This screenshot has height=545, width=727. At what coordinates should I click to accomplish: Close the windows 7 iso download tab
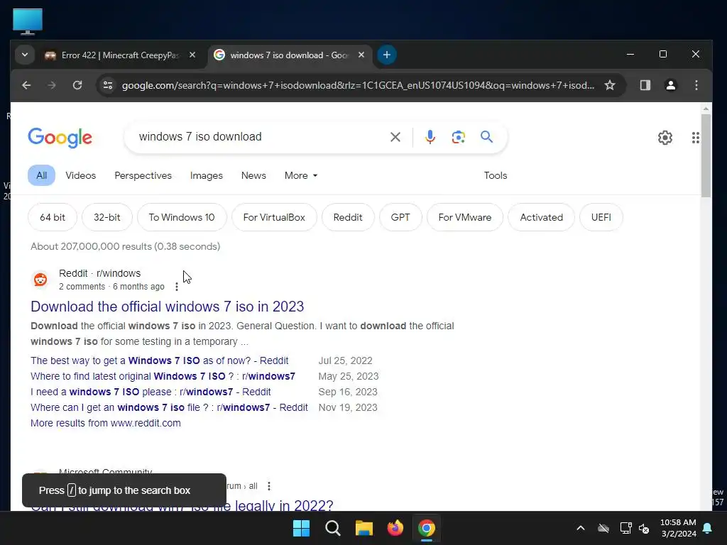pos(361,55)
